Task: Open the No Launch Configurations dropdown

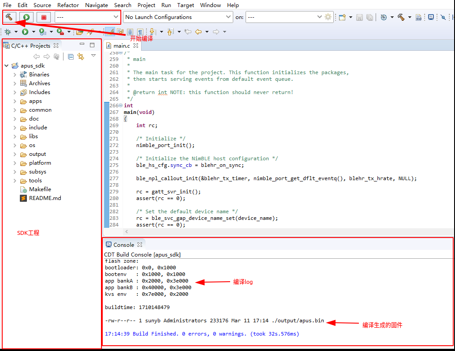Action: pyautogui.click(x=178, y=17)
